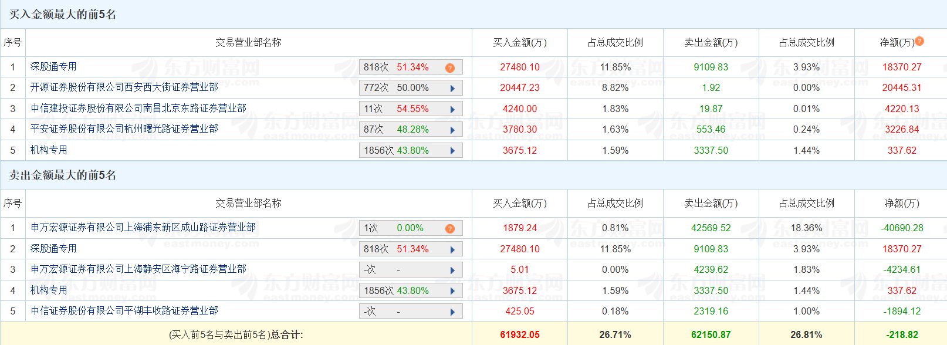Click the blue arrow in the 中信证券平湖丰收路 row

coord(452,312)
